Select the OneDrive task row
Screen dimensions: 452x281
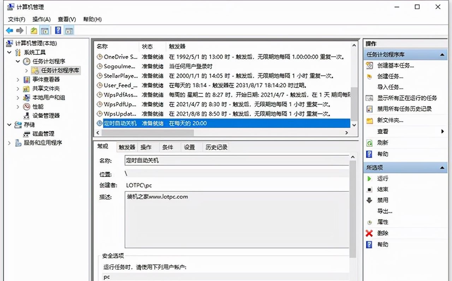[x=222, y=56]
